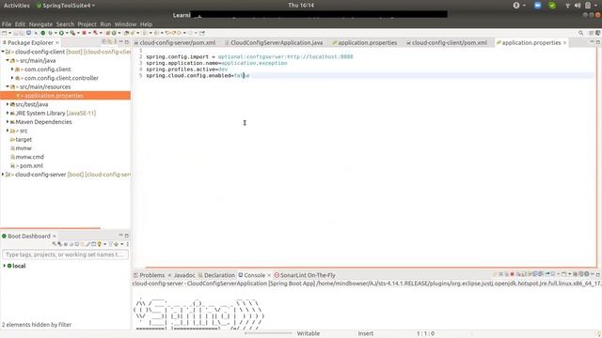Switch to CloudConfigServerApplication.java tab

[x=274, y=42]
